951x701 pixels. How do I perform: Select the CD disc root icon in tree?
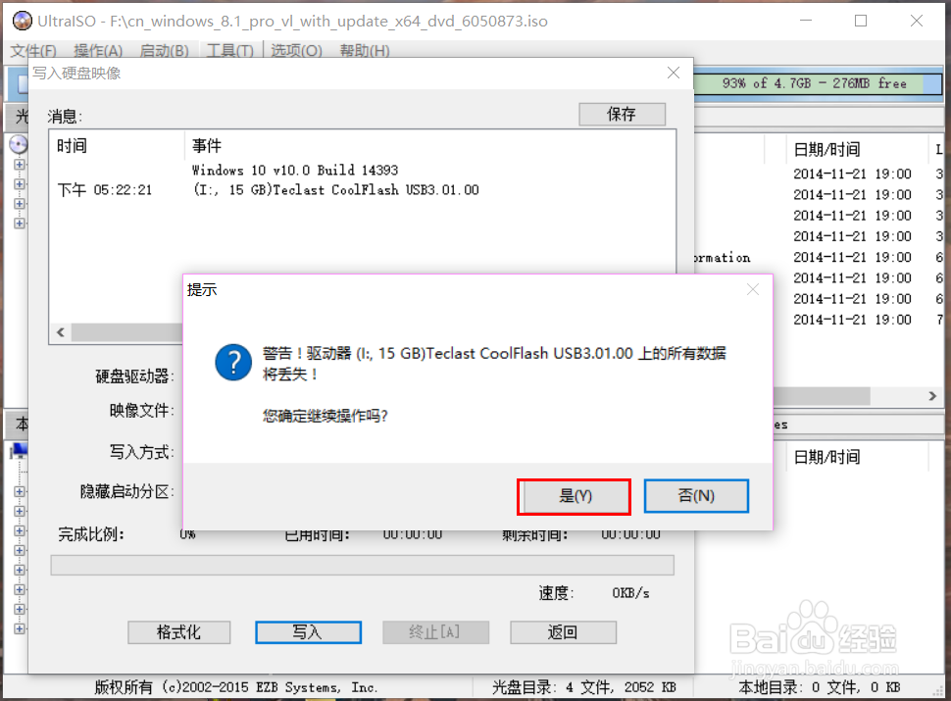tap(19, 144)
